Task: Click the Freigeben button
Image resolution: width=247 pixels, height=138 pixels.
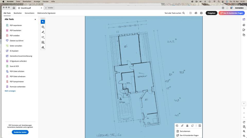Action: 211,13
